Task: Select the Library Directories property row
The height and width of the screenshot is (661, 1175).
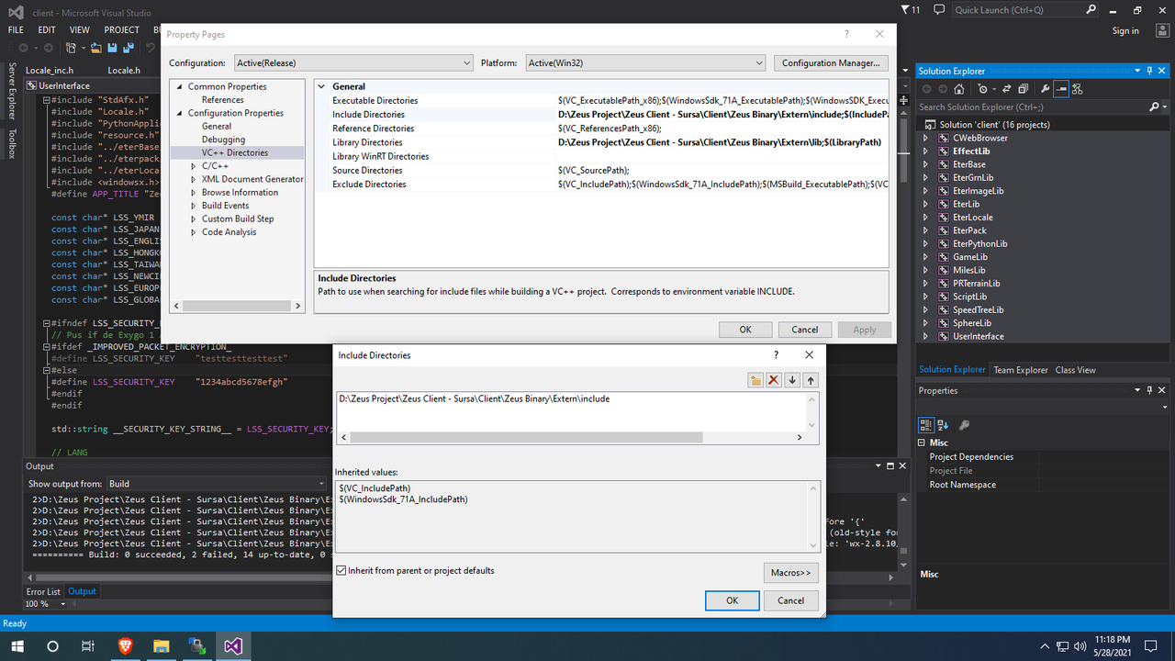Action: [x=602, y=143]
